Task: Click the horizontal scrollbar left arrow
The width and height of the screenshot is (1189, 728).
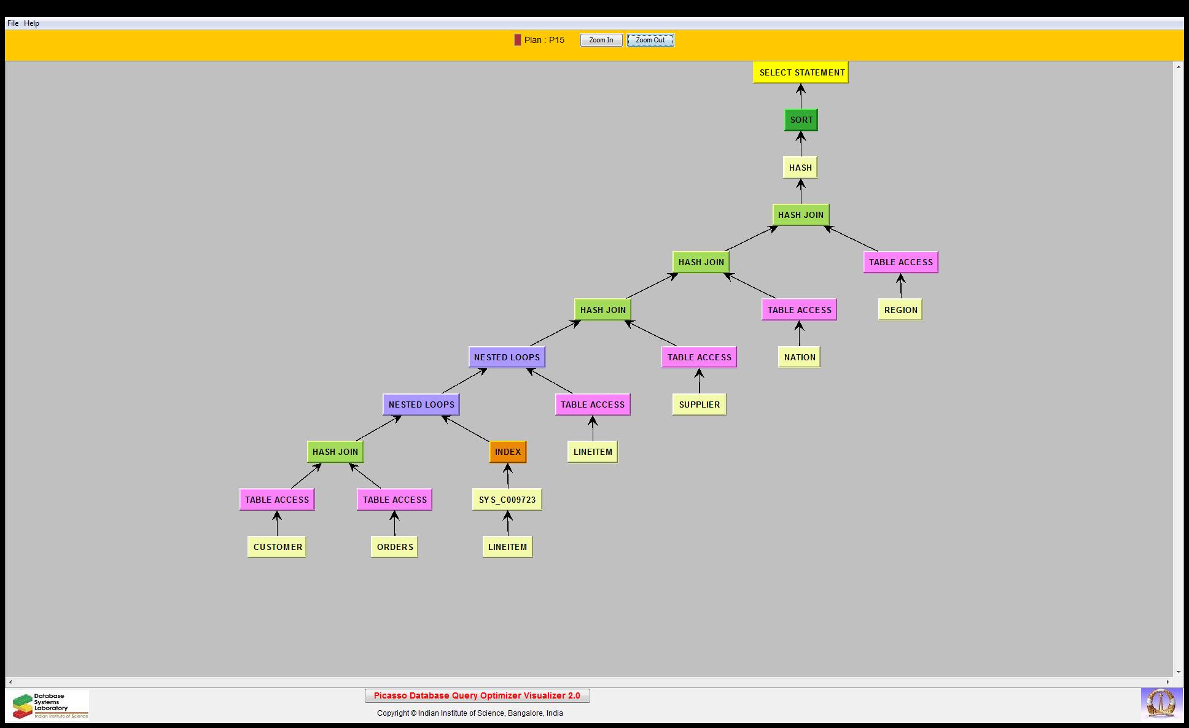Action: pos(10,682)
